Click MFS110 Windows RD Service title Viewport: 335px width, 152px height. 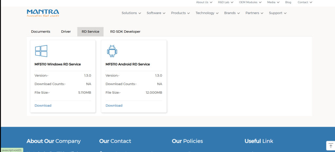tap(58, 64)
